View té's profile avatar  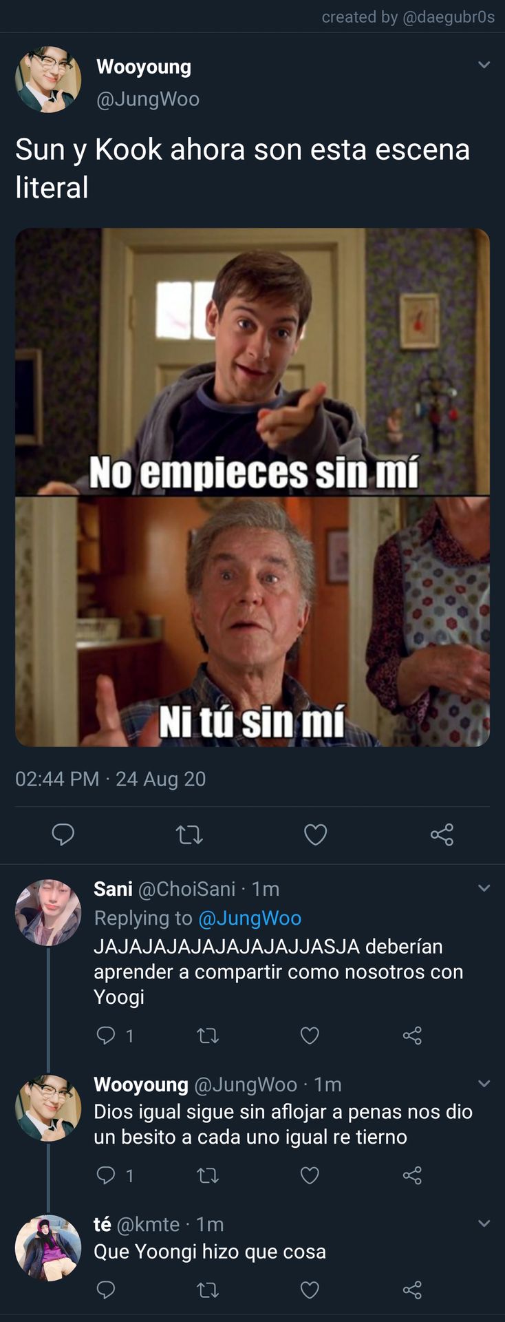coord(48,1248)
